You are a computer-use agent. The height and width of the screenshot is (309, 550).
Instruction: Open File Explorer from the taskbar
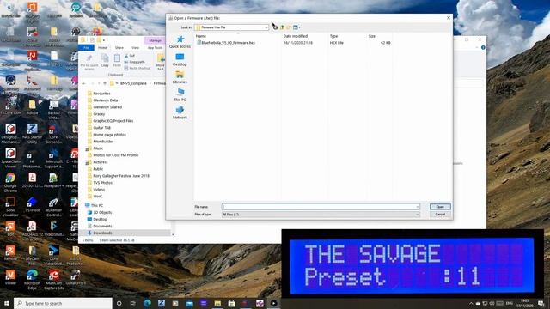click(217, 303)
